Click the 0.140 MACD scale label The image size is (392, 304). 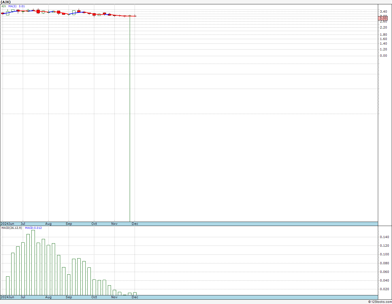point(384,237)
